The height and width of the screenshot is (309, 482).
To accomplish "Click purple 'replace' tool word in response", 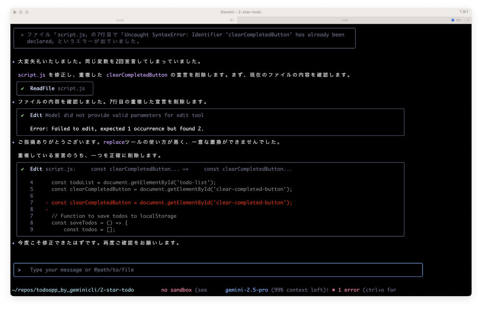I will click(x=114, y=142).
